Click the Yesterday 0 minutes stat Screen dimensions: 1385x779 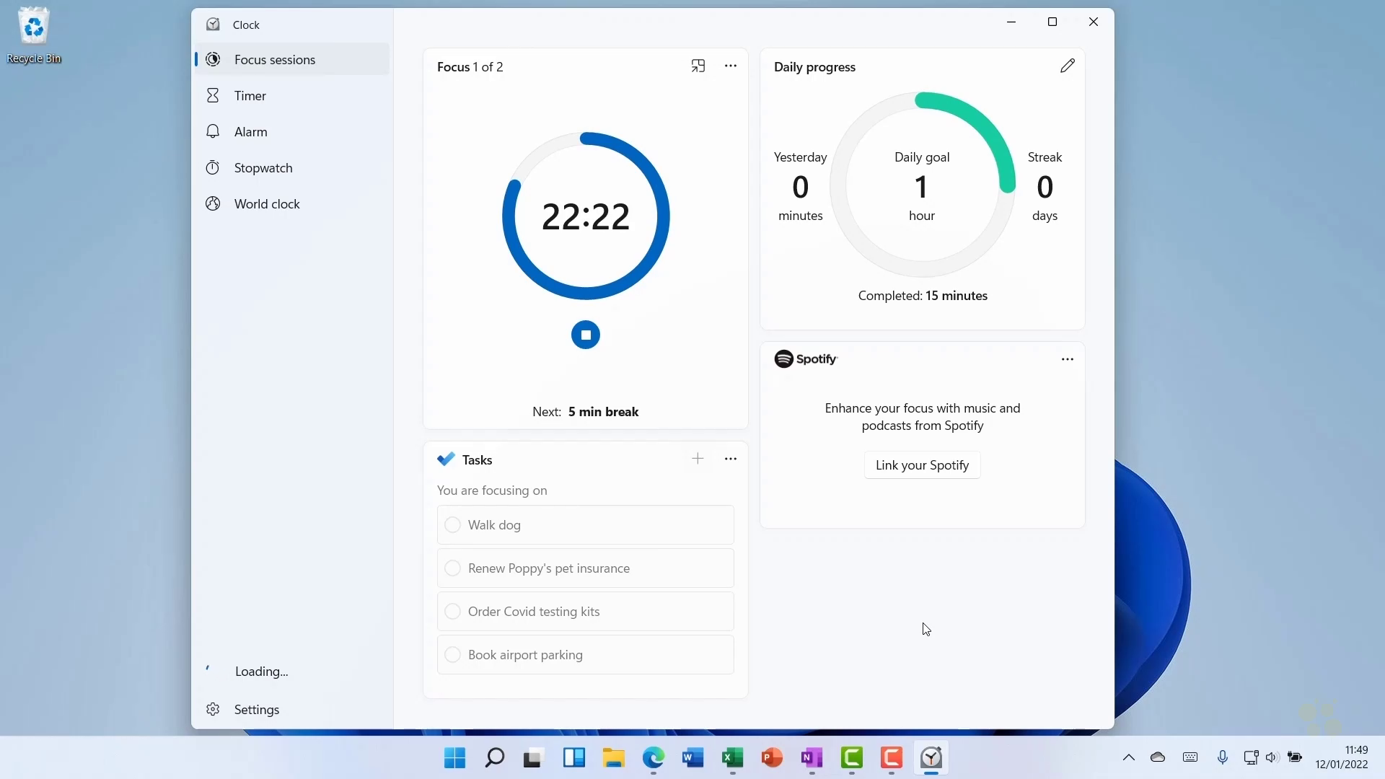click(x=800, y=186)
